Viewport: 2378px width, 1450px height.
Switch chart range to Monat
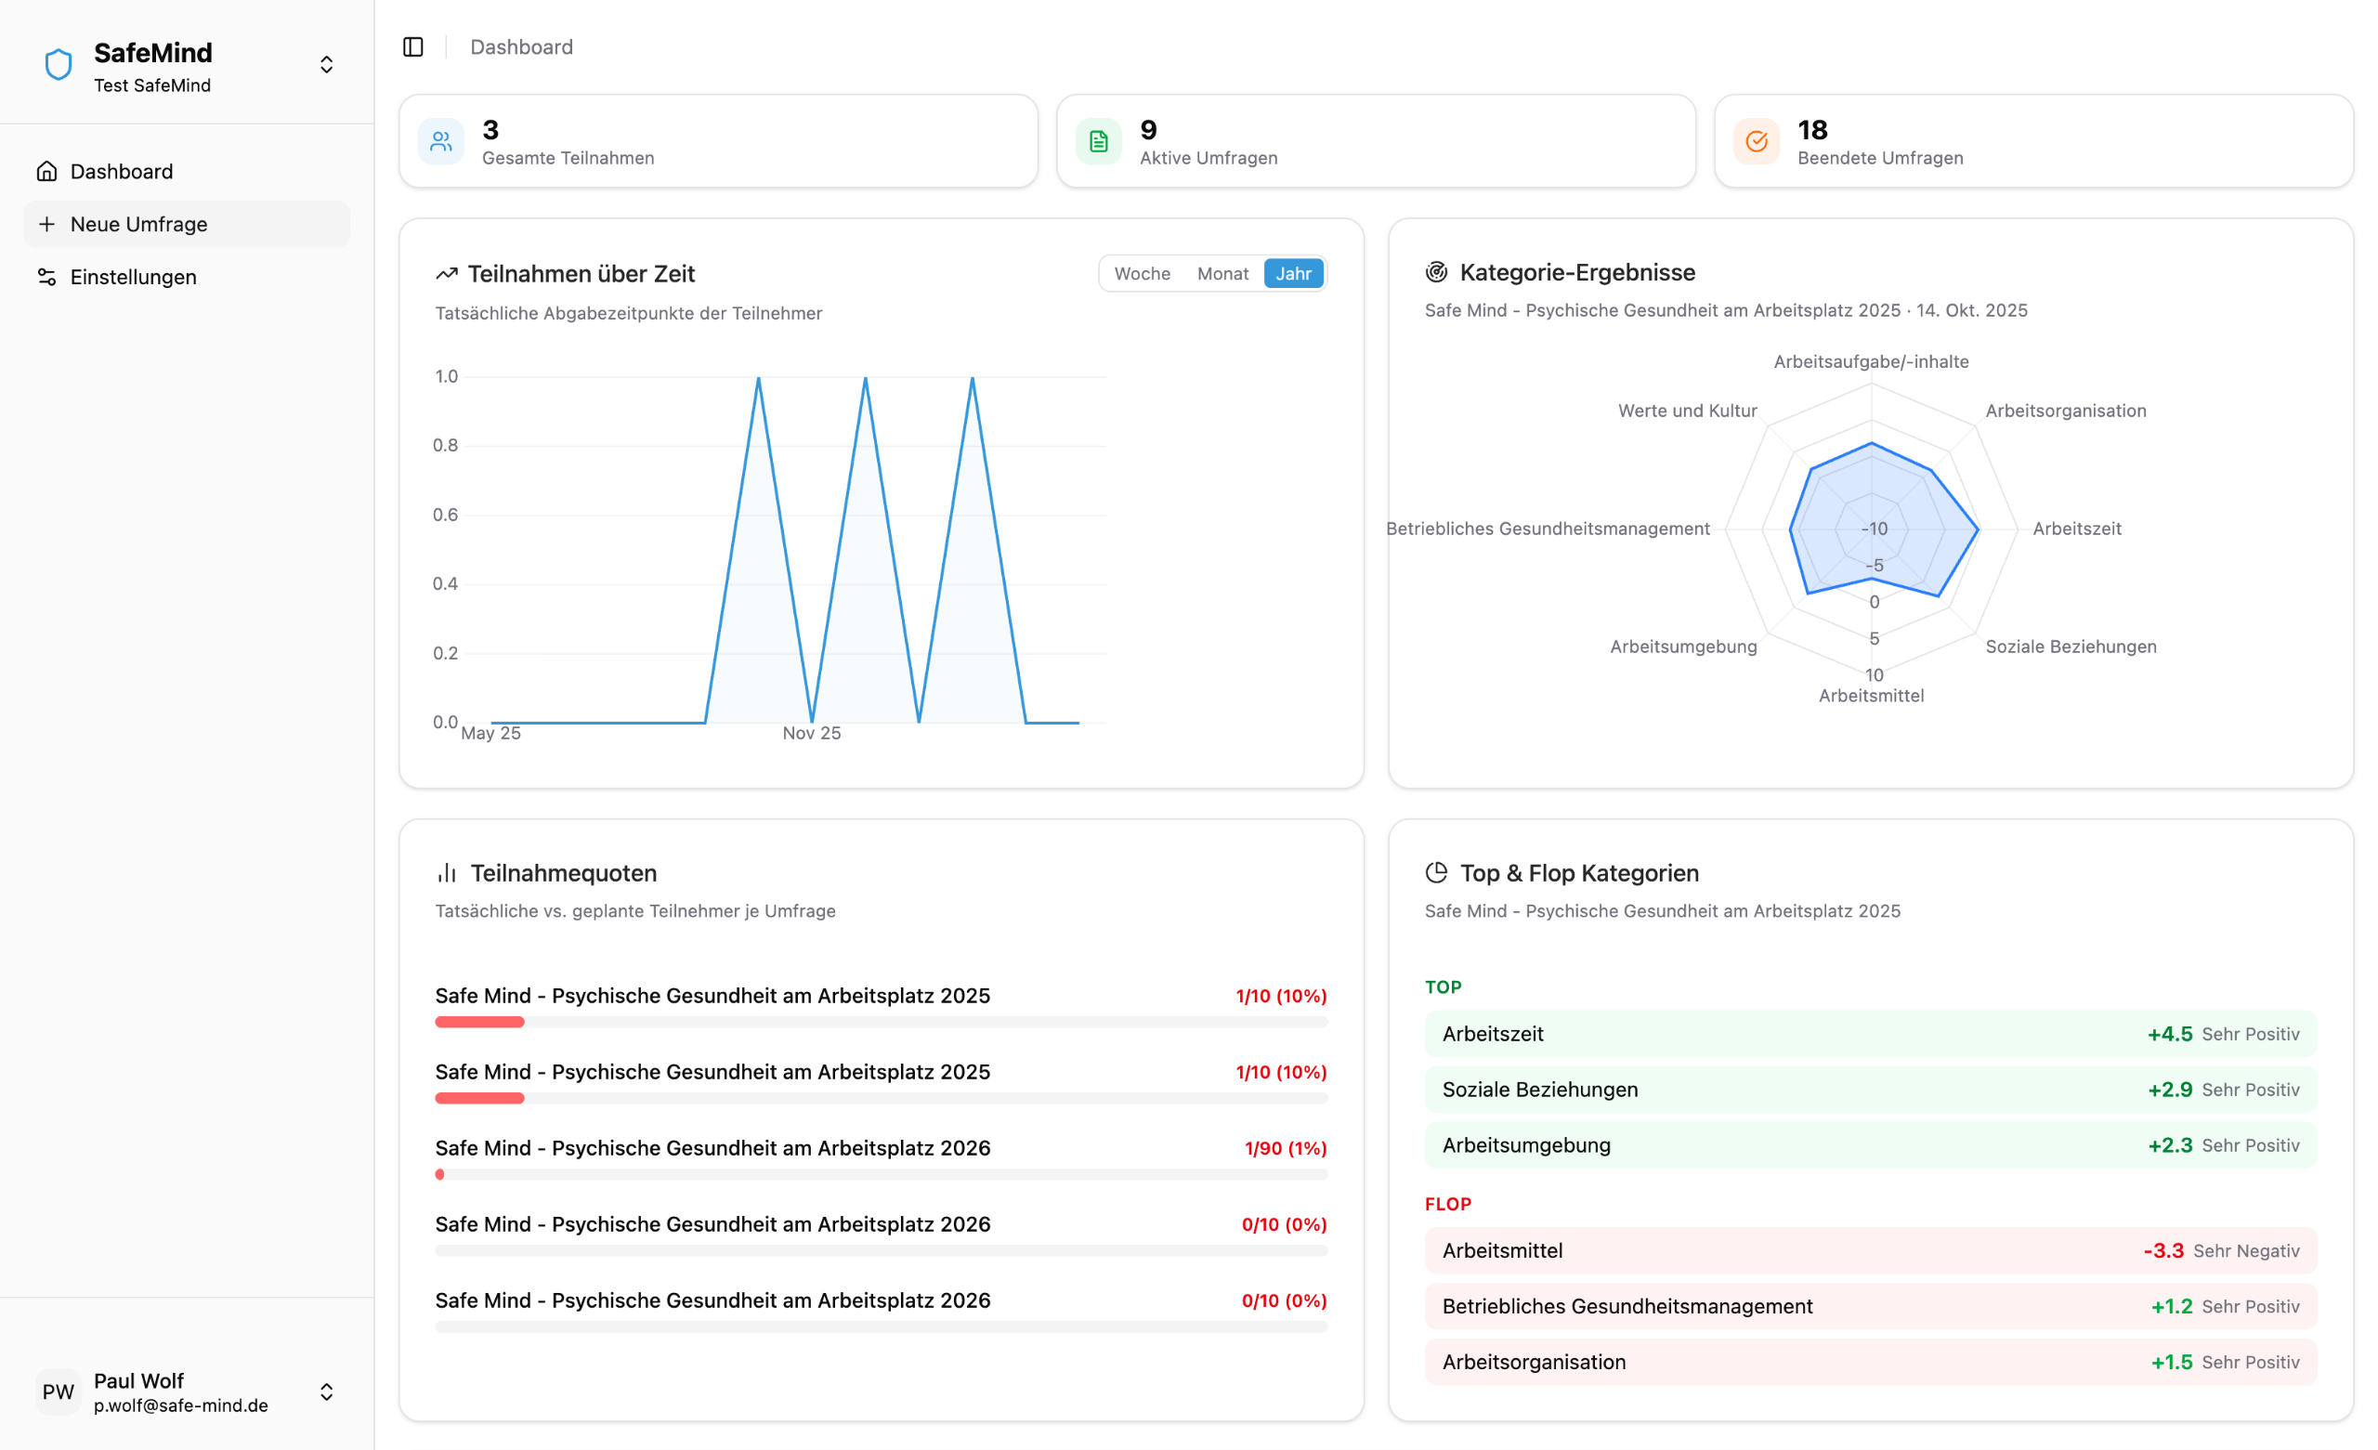1222,273
